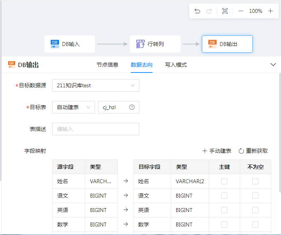Screen dimensions: 281x235
Task: Click the redo arrow icon
Action: coord(209,11)
